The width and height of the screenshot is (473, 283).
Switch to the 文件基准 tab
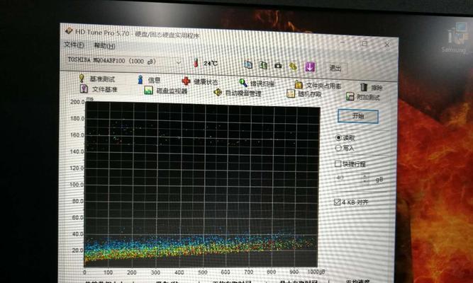click(99, 89)
